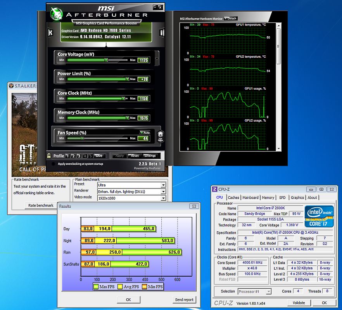342x310 pixels.
Task: Open the Mainboard tab in CPU-Z
Action: pyautogui.click(x=250, y=198)
